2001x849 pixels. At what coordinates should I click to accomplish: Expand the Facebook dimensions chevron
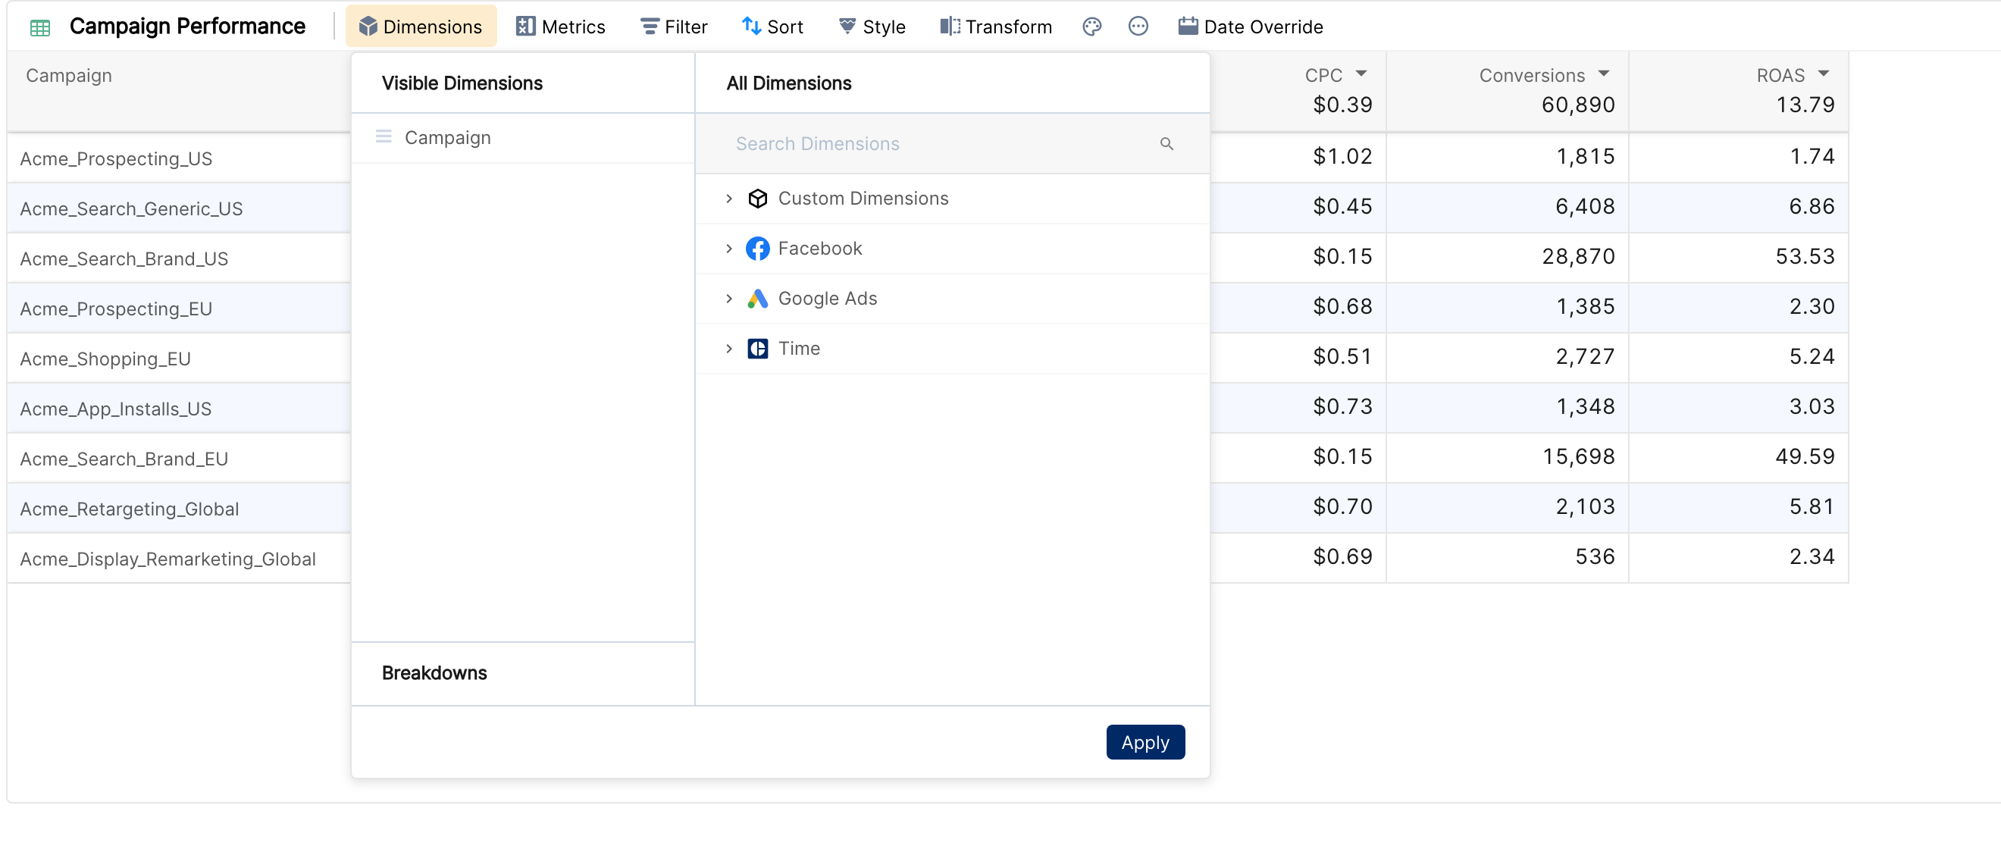click(728, 249)
